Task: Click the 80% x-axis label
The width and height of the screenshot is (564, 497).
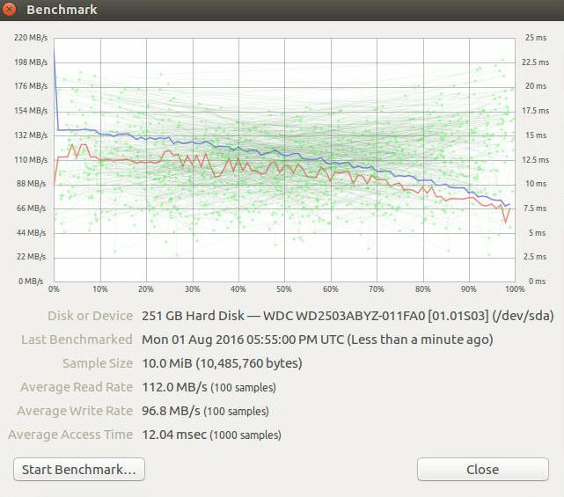Action: (x=422, y=289)
